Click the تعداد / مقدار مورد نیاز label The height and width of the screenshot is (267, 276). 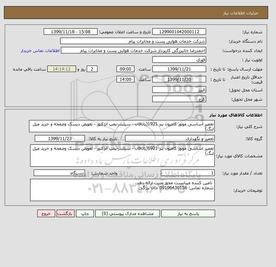[242, 173]
